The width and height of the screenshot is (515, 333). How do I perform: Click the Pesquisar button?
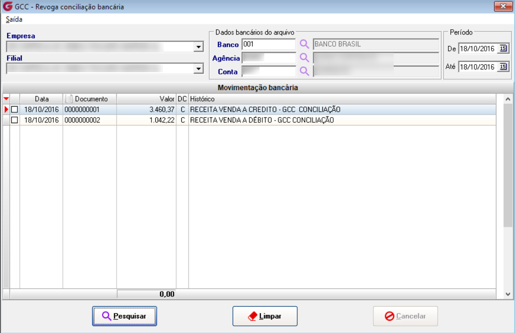(125, 316)
